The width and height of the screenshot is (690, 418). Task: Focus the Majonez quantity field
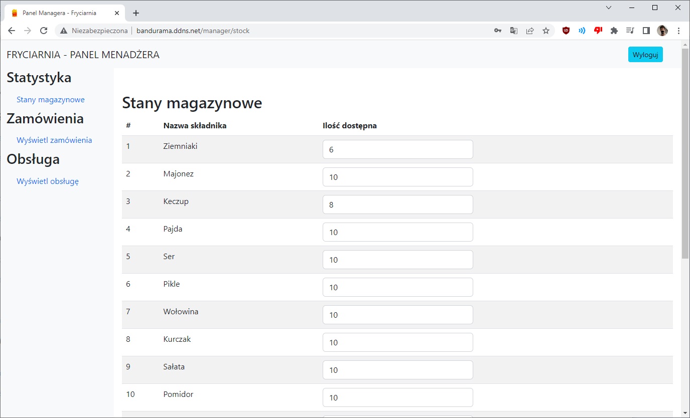tap(397, 177)
